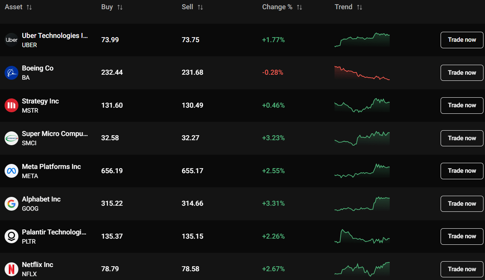
Task: Select the Palantir logo icon
Action: click(x=11, y=236)
